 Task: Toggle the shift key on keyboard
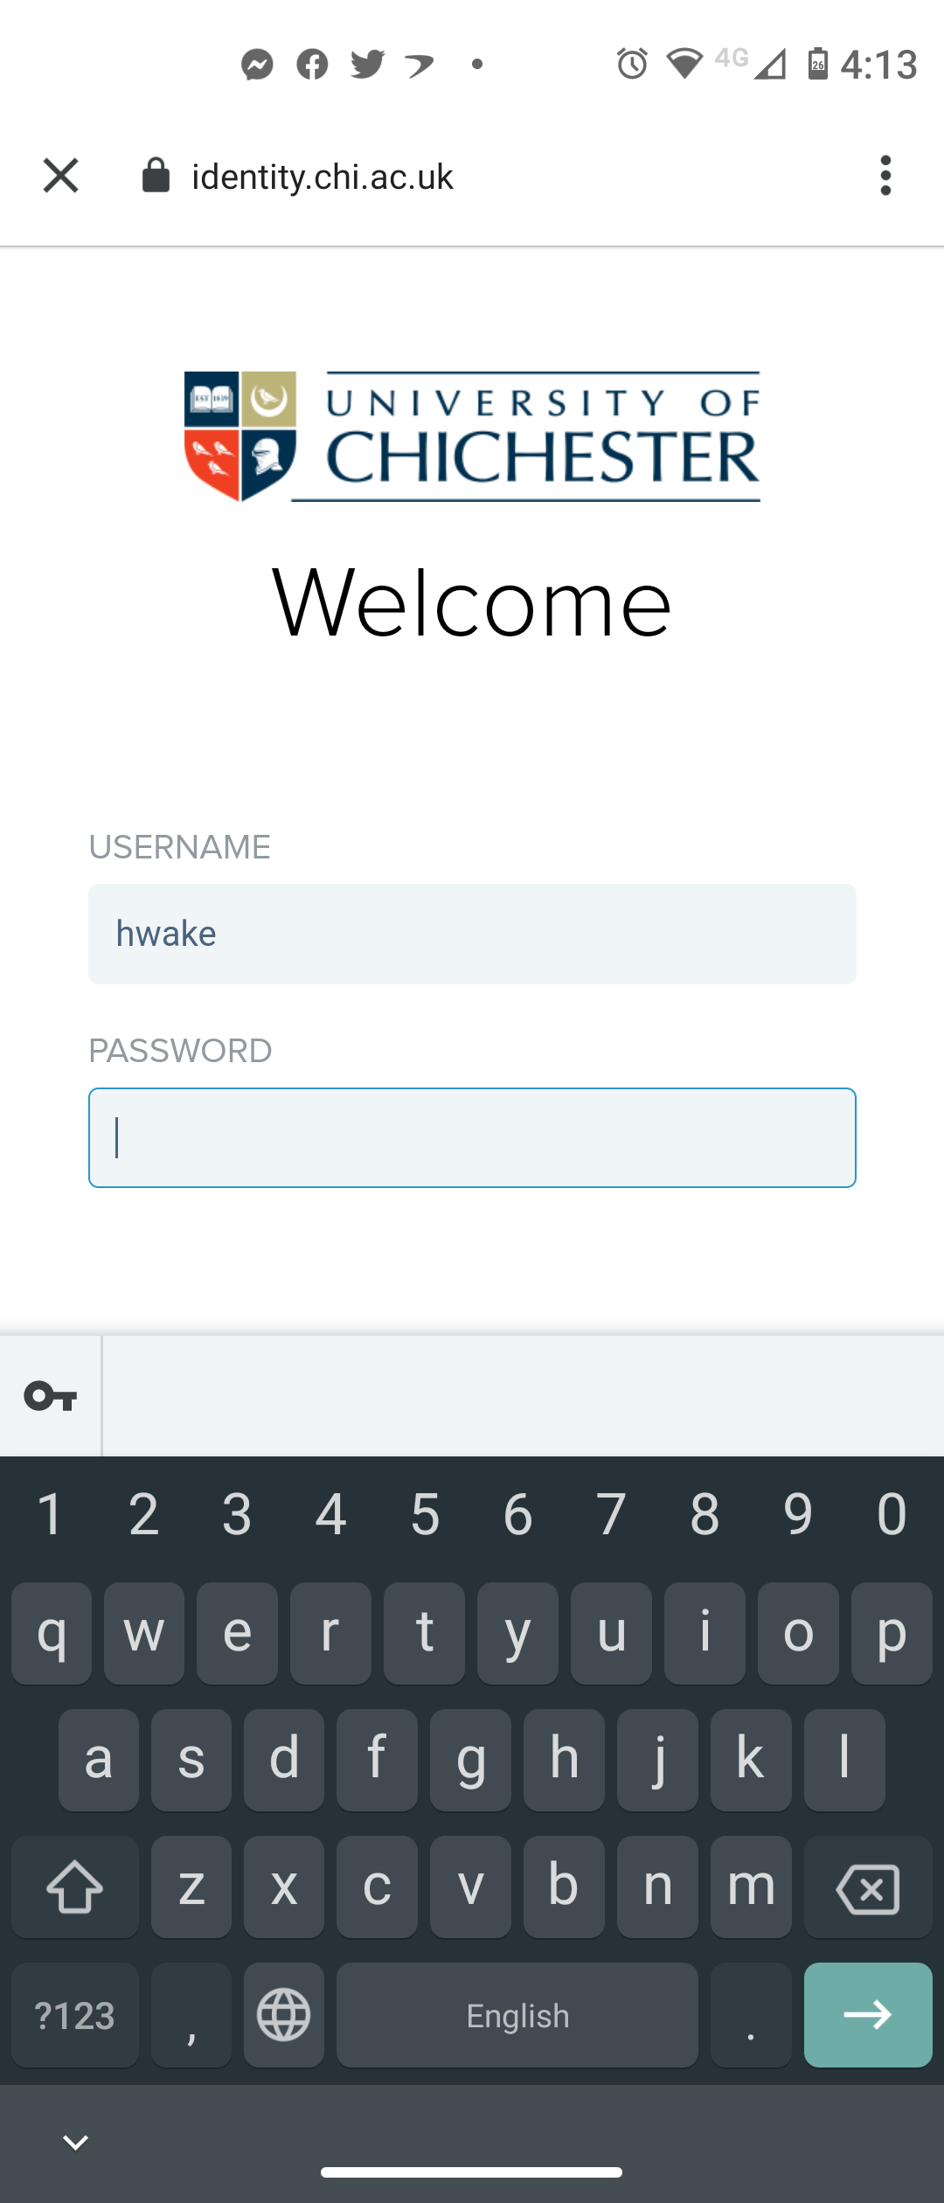(x=75, y=1887)
